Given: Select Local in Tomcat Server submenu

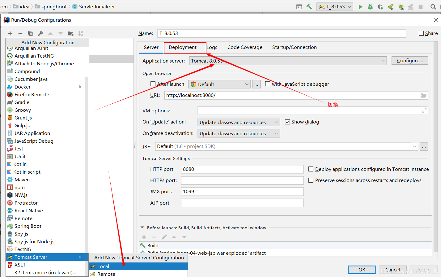Looking at the screenshot, I should pos(138,266).
